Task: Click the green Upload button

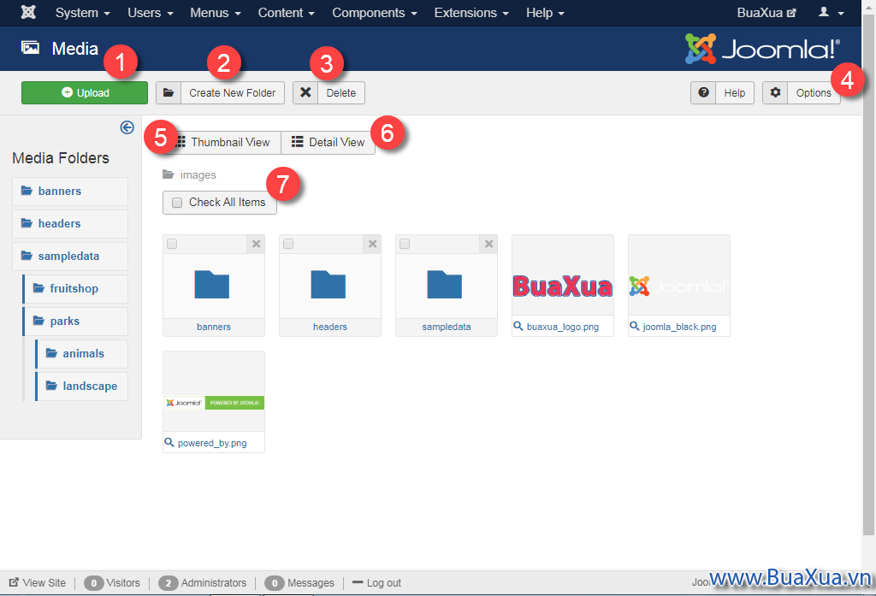Action: [85, 92]
